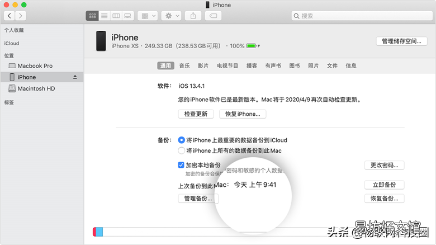Click the green battery icon
This screenshot has height=245, width=436.
pos(252,46)
